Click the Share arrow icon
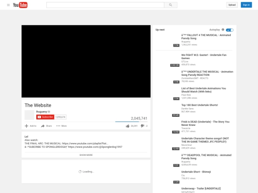258x193 pixels. (43, 126)
